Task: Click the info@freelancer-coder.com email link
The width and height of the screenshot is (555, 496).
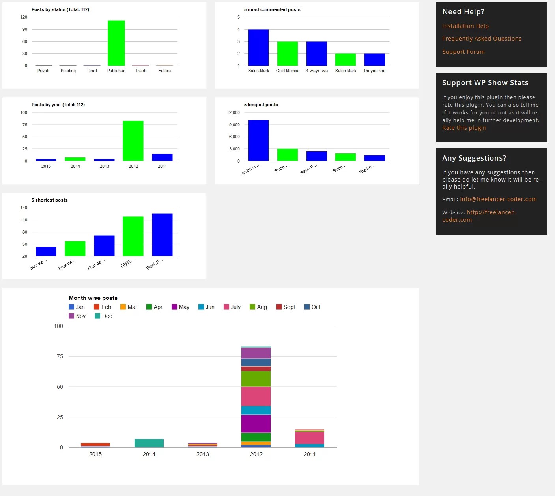Action: [x=498, y=199]
